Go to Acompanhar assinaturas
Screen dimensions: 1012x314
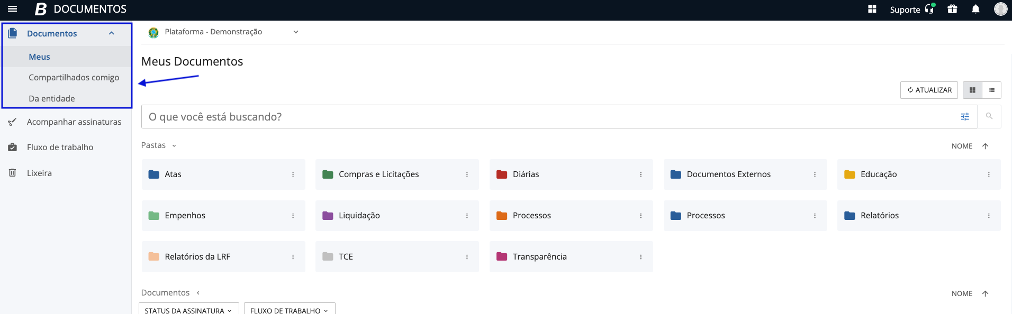click(x=74, y=122)
